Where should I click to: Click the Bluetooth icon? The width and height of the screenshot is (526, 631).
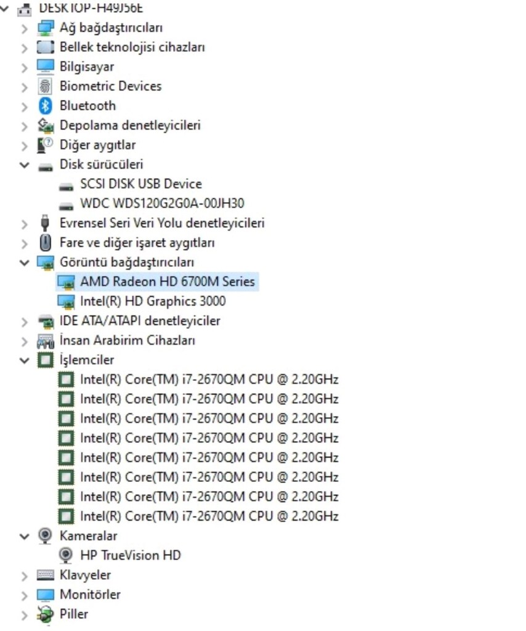point(45,106)
